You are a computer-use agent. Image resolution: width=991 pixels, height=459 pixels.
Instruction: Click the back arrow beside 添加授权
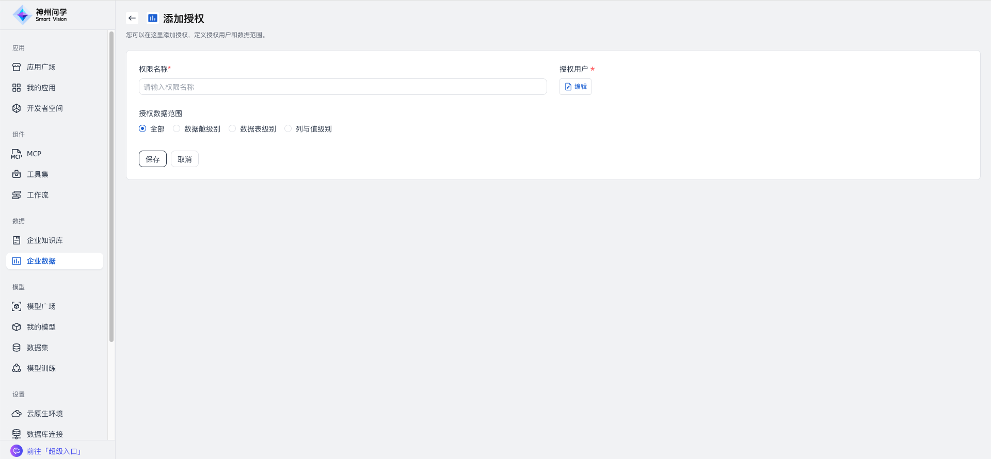click(x=132, y=18)
